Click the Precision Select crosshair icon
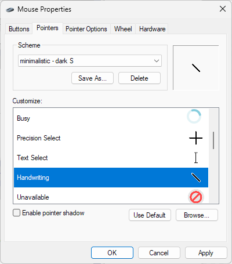 click(x=195, y=138)
